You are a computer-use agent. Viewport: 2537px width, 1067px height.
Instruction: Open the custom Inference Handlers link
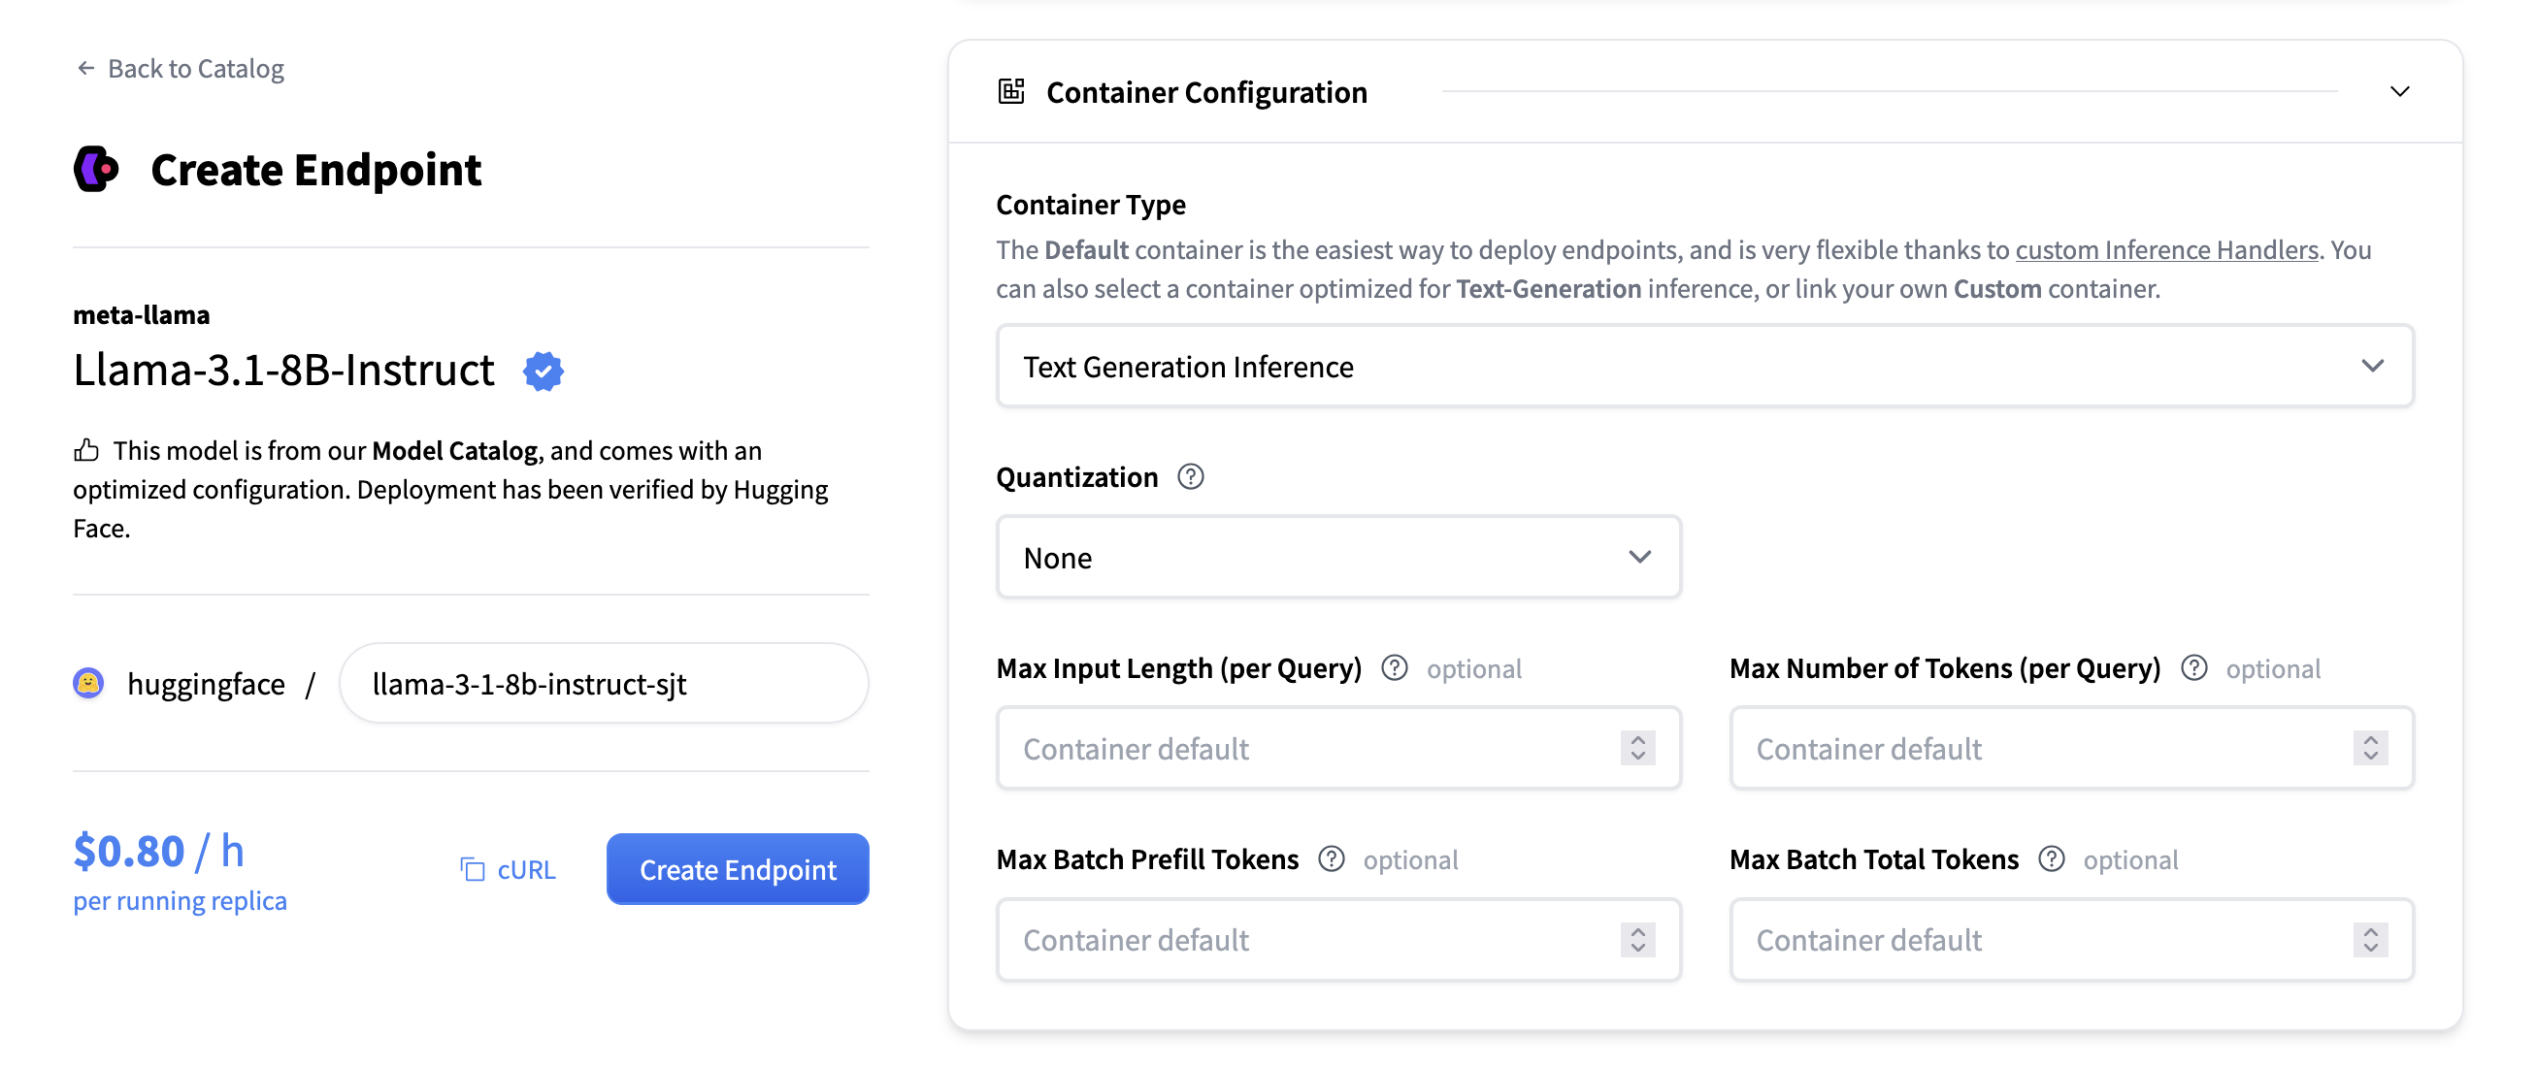tap(2166, 250)
